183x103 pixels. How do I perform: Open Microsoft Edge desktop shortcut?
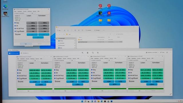(x=5, y=7)
